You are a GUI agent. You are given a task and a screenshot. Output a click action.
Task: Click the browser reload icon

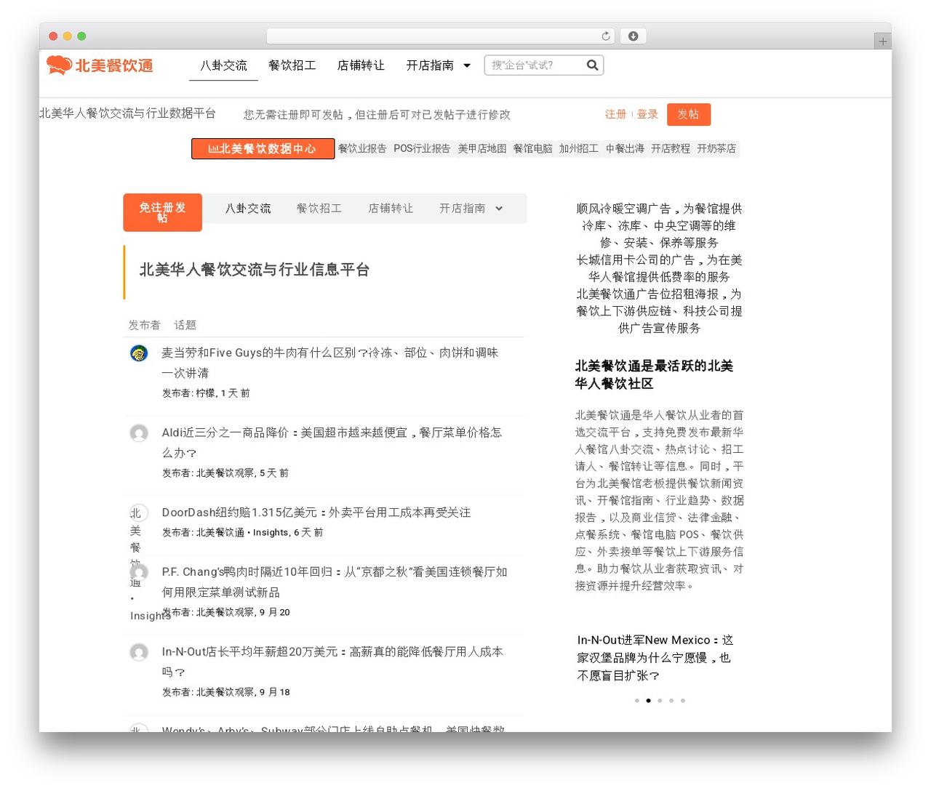point(606,36)
